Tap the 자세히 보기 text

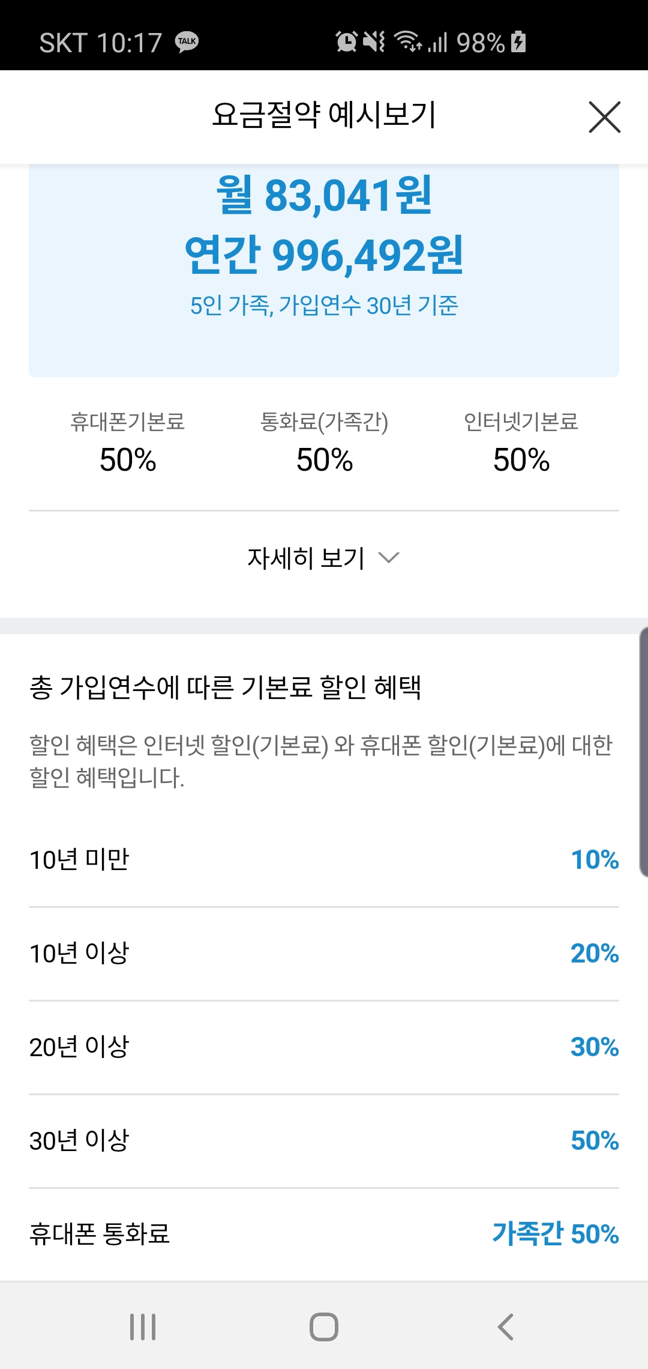coord(306,558)
